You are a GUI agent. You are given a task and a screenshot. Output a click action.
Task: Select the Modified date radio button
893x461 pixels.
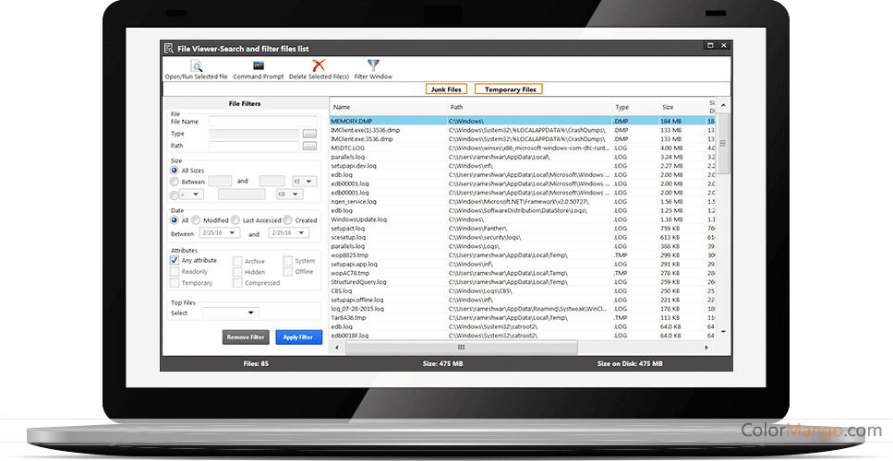pos(198,220)
